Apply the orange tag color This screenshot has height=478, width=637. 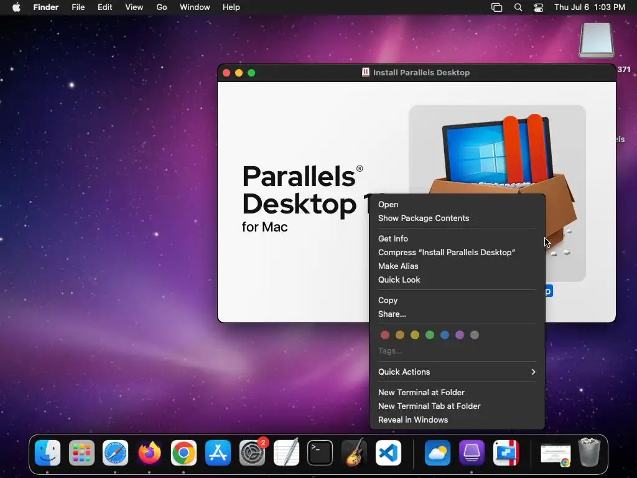(x=400, y=335)
